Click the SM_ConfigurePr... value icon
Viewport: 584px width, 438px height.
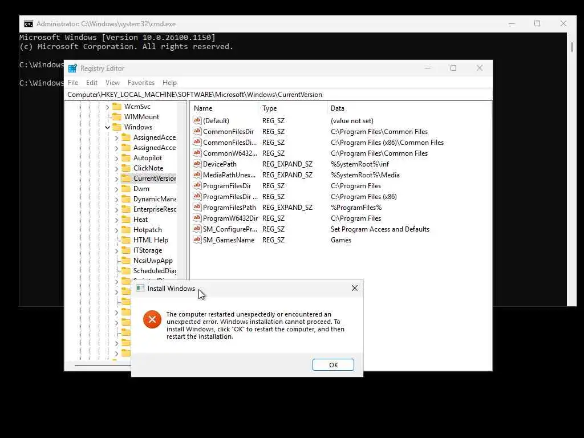[x=197, y=228]
